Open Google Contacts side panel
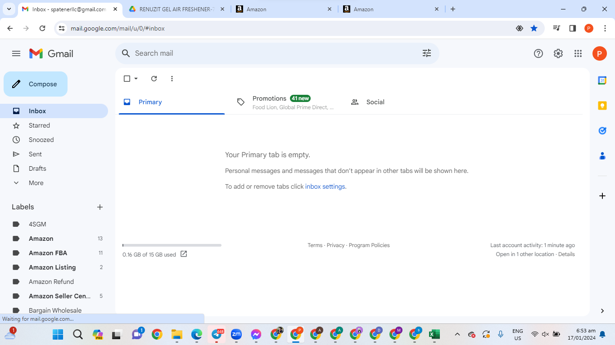This screenshot has width=615, height=345. (602, 156)
